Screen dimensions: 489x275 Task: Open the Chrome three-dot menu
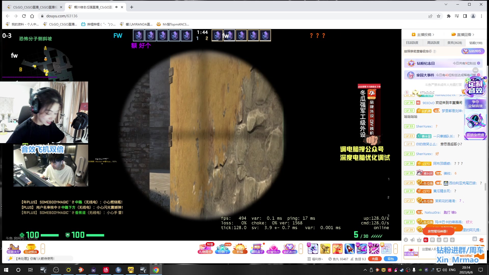click(481, 16)
